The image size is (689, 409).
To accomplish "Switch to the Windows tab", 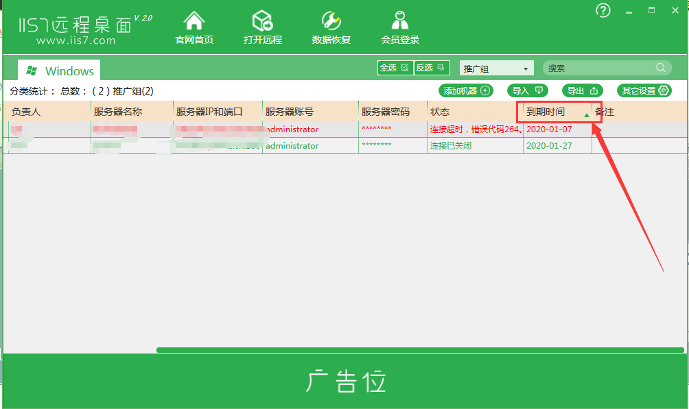I will click(60, 71).
